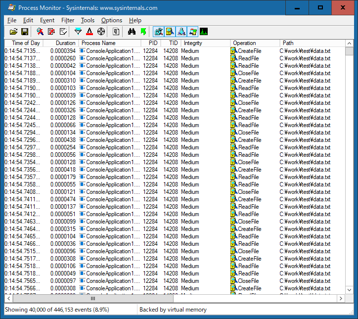Screen dimensions: 358x319
Task: Open the File menu
Action: pos(12,20)
